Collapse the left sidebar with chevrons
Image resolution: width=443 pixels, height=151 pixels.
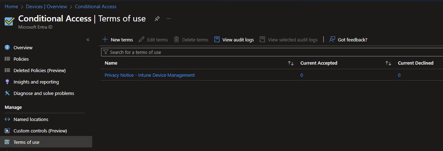[88, 40]
